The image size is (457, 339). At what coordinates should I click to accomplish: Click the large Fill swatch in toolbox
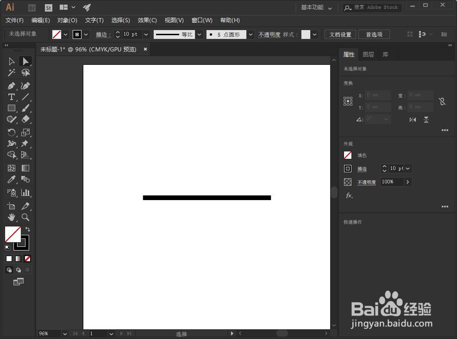(x=13, y=234)
